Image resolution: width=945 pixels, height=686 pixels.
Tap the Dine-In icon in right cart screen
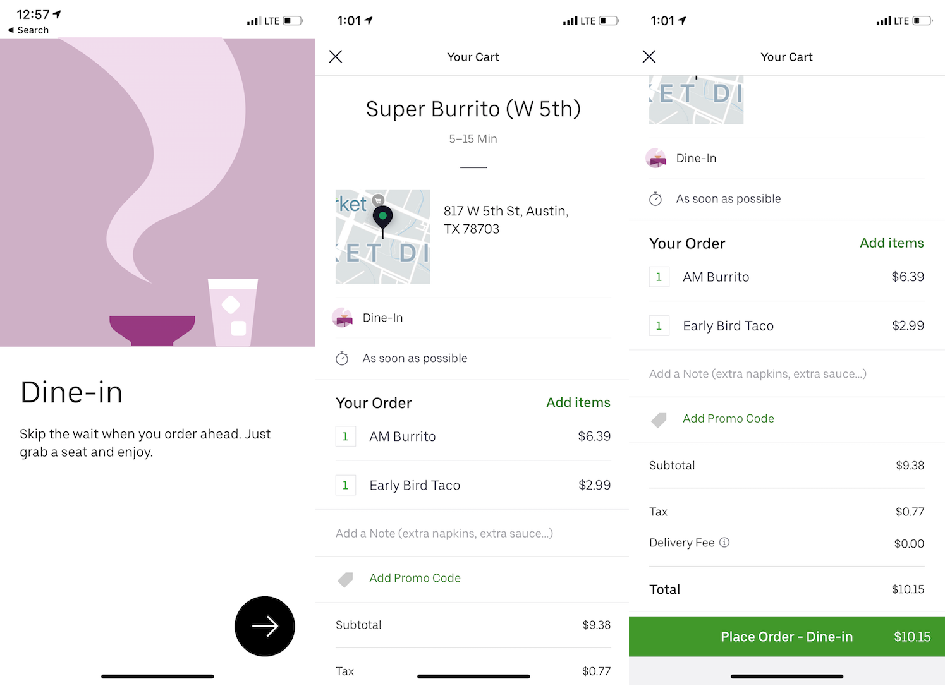tap(656, 158)
